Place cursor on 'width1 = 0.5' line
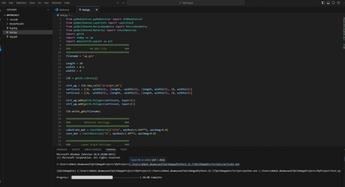Viewport: 345px width, 187px height. pyautogui.click(x=75, y=67)
